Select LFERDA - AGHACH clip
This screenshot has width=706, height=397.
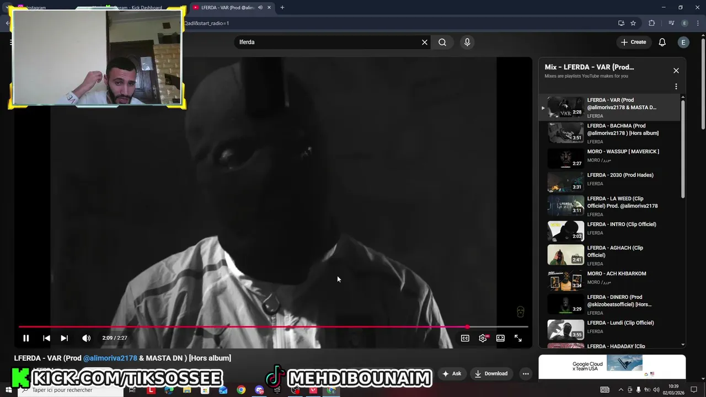click(x=609, y=255)
